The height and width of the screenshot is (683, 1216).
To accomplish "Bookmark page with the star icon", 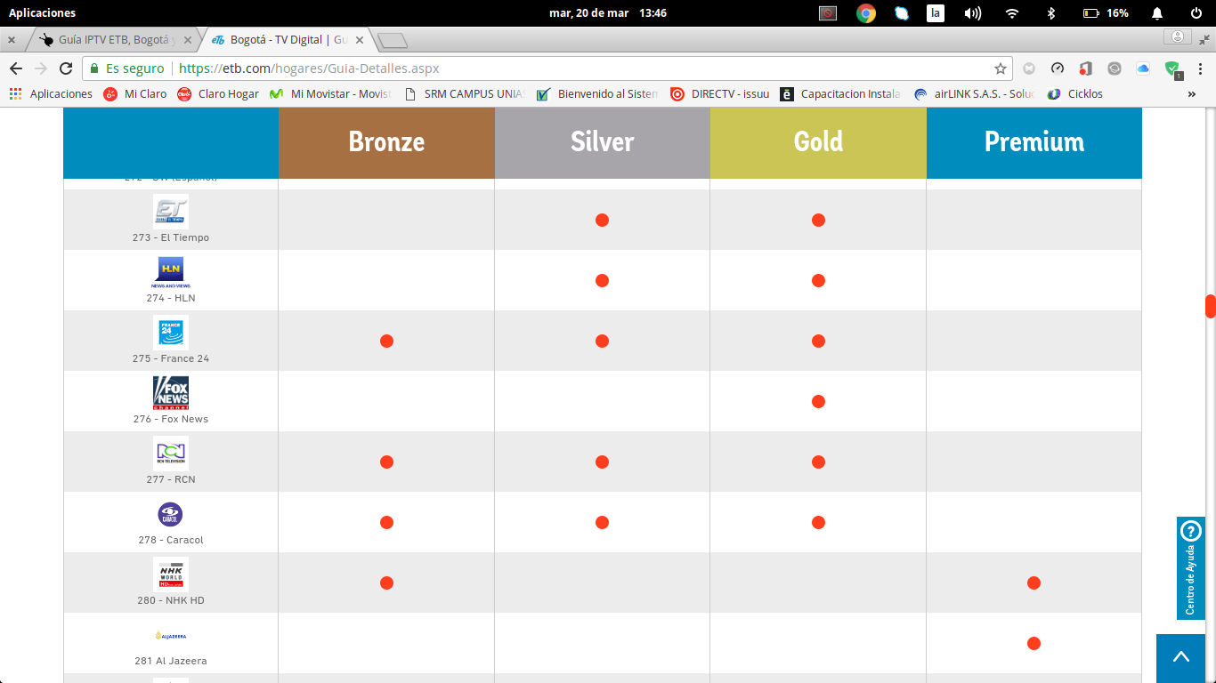I will [1000, 68].
